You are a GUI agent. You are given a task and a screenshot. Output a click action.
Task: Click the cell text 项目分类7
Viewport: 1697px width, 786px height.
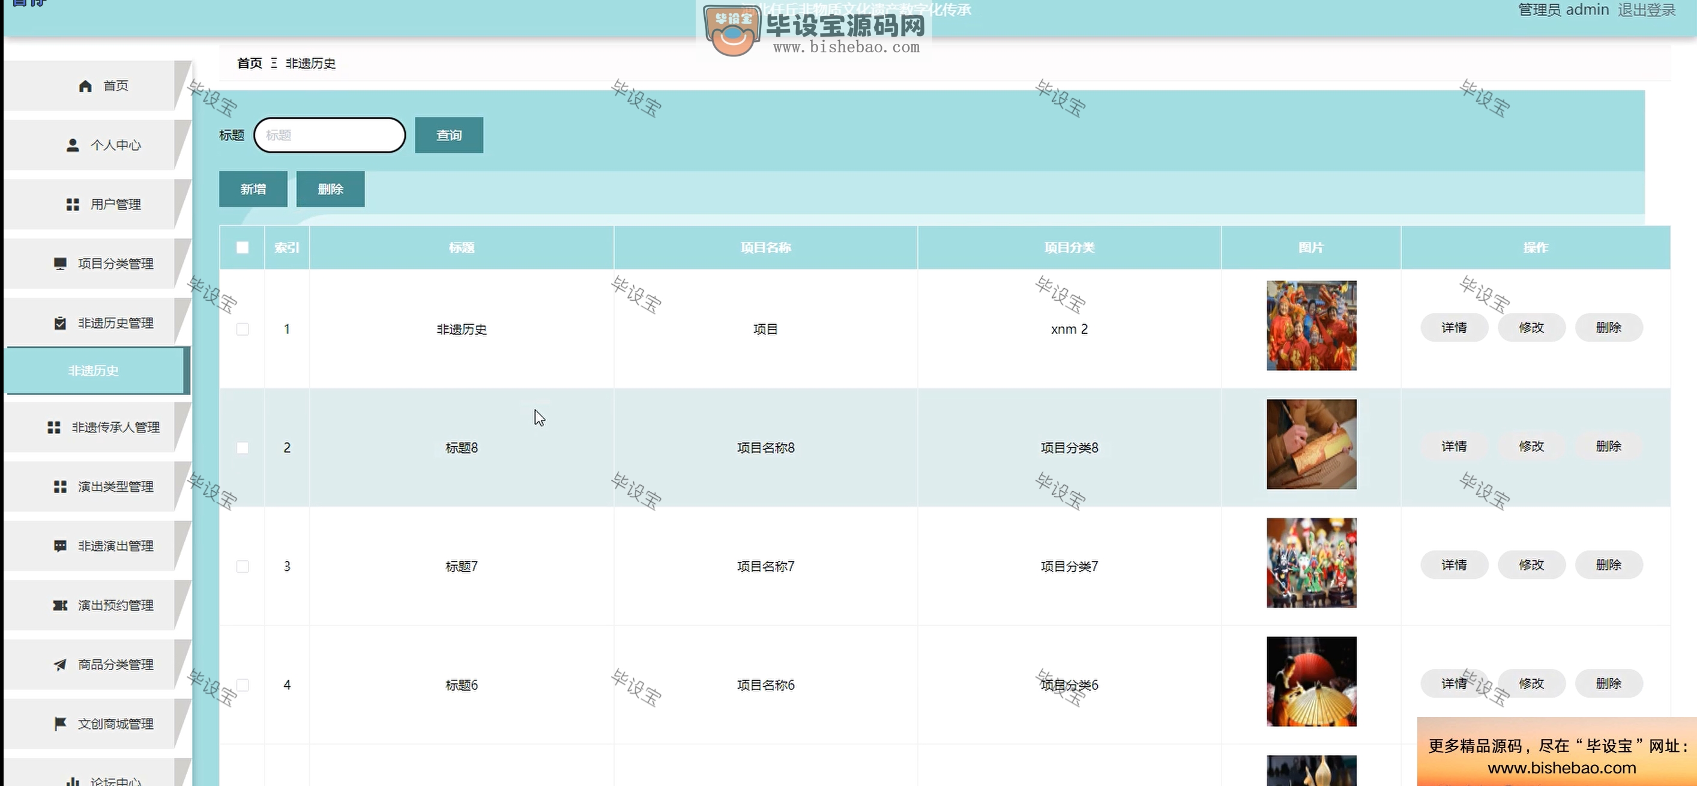pos(1069,566)
